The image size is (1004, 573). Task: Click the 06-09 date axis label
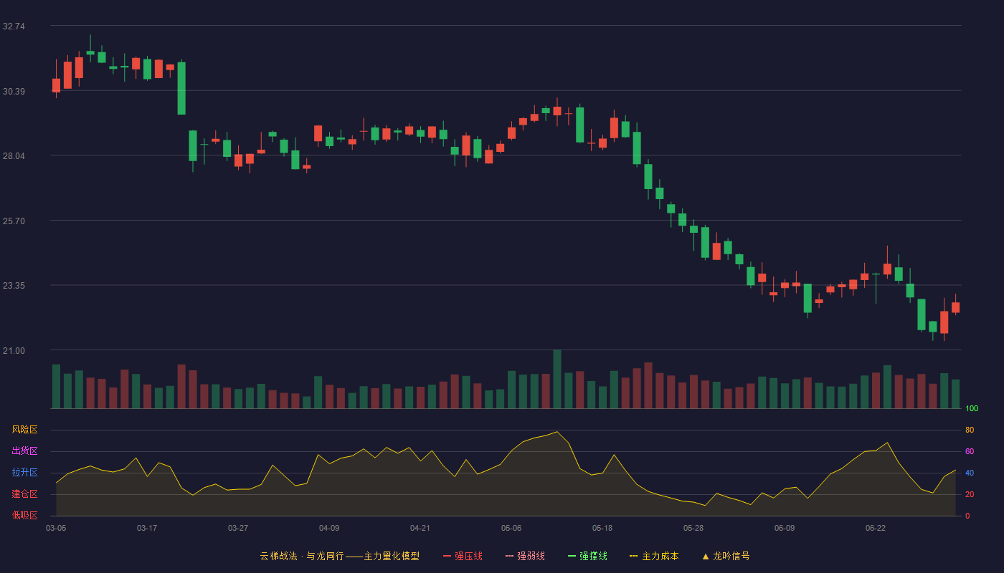point(785,528)
